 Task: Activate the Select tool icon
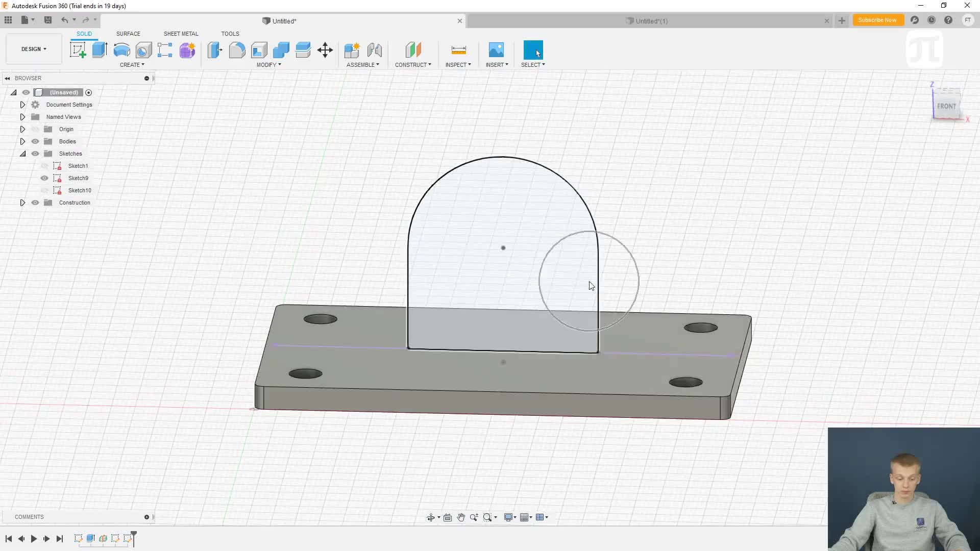[533, 50]
